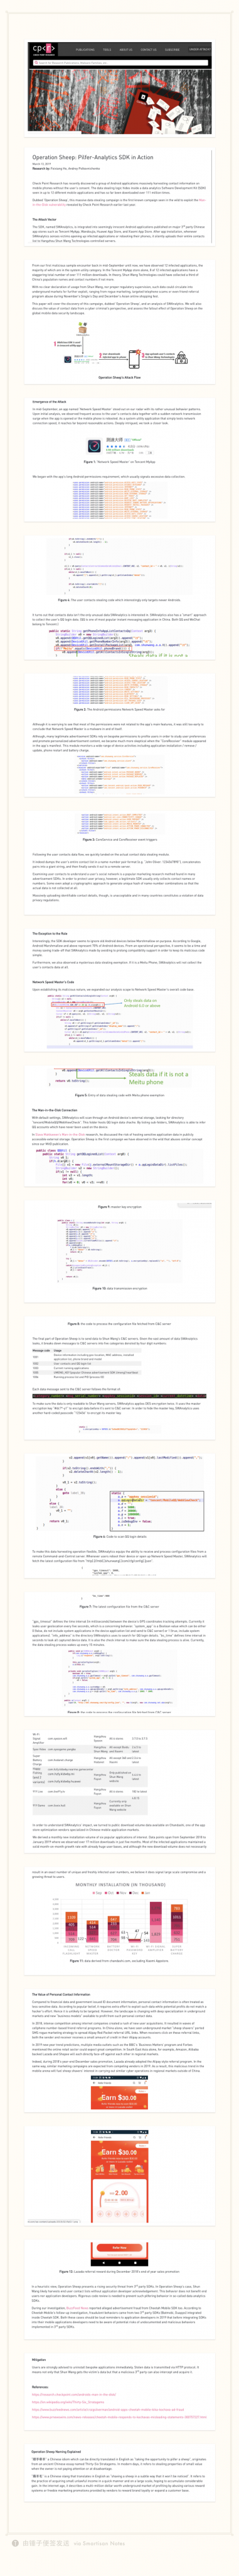Click the Figure 1 Network Speed Master caption
The height and width of the screenshot is (2576, 239).
(x=119, y=462)
